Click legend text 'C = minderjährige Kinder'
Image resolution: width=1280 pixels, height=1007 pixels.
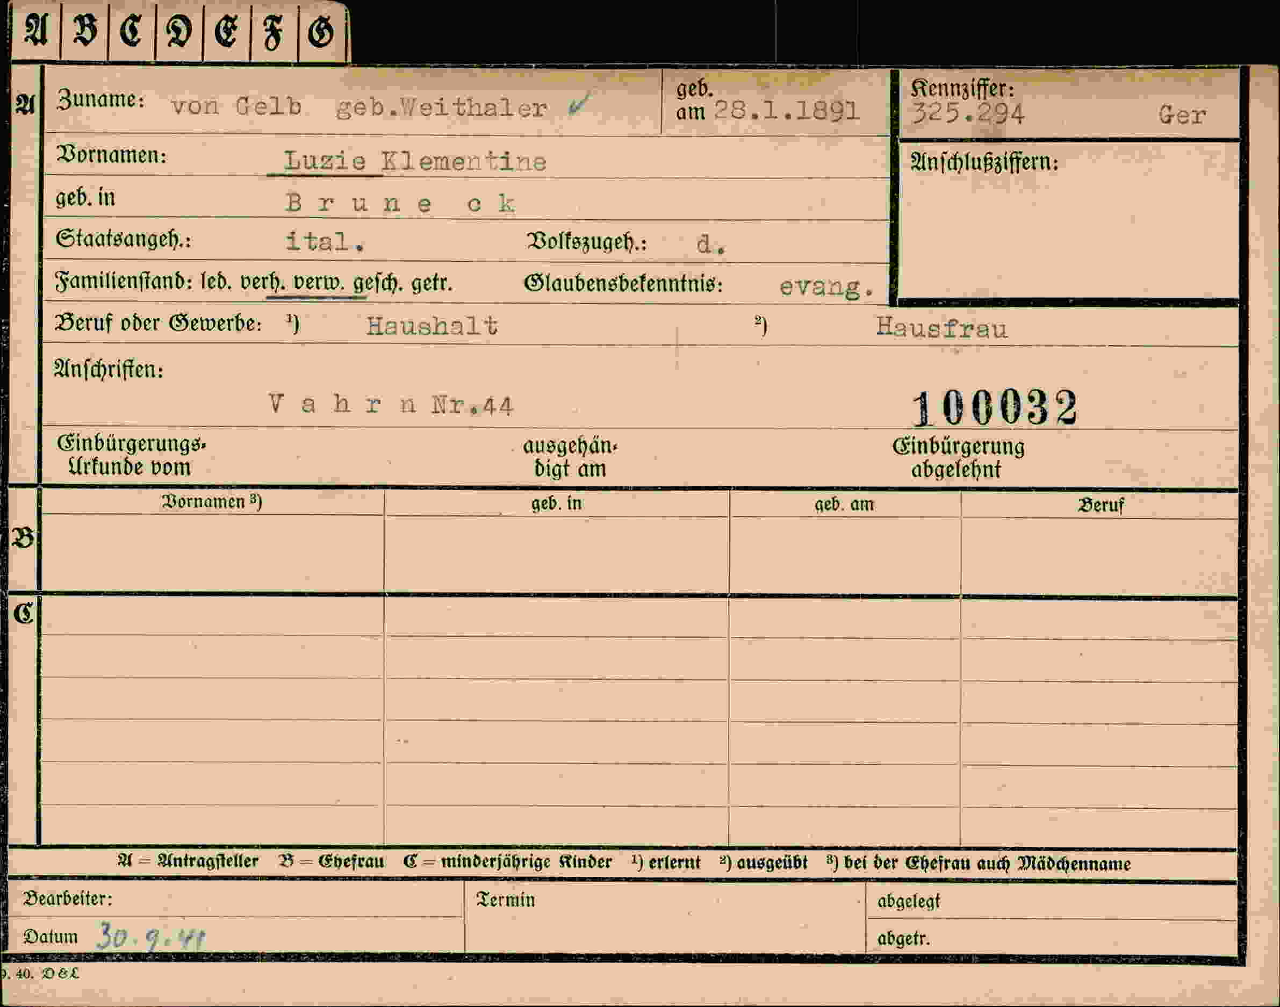point(508,862)
